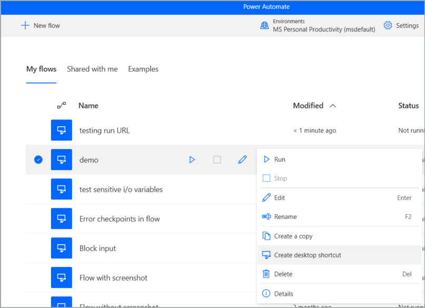Click the desktop flow icon beside testing run URL
The image size is (425, 308).
click(x=61, y=130)
